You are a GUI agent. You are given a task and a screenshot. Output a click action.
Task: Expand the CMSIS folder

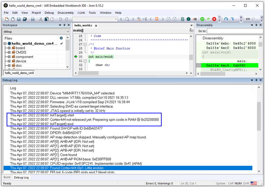click(x=9, y=52)
